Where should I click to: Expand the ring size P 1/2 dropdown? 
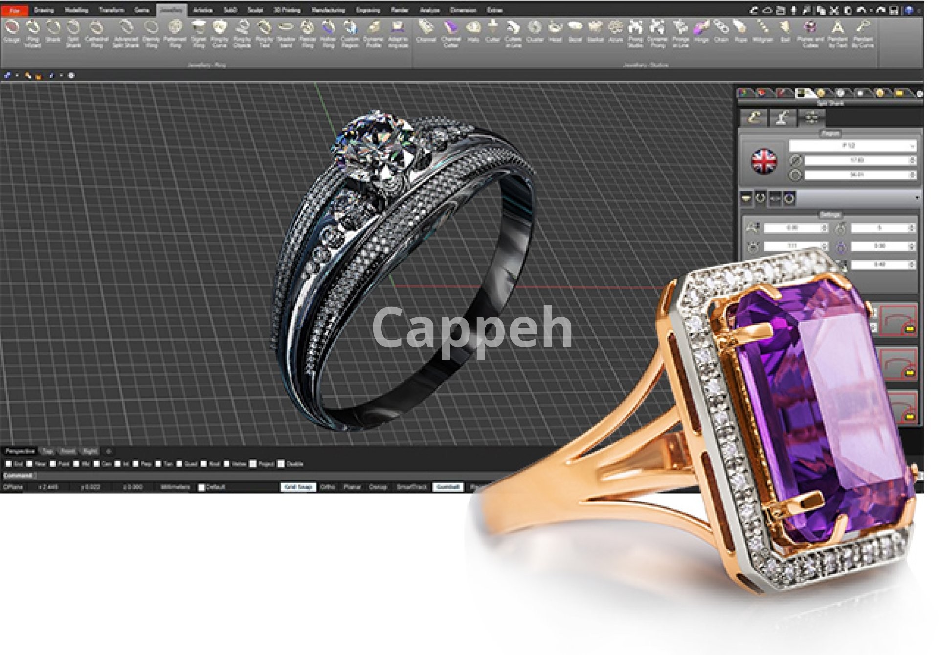coord(912,146)
